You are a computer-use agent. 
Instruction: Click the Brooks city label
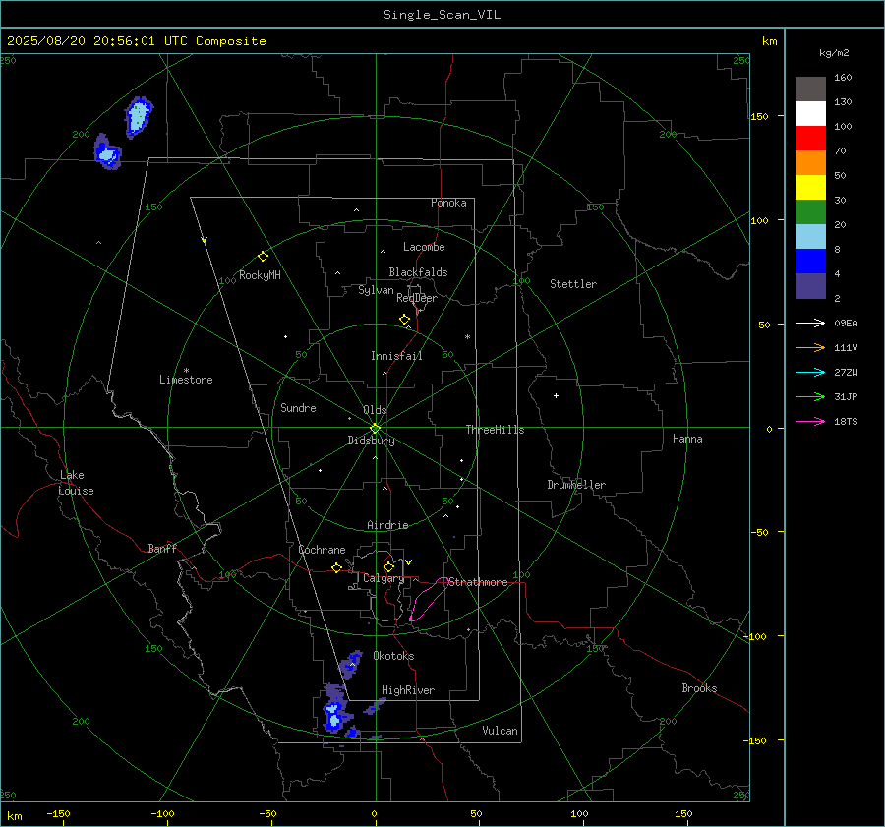(699, 688)
